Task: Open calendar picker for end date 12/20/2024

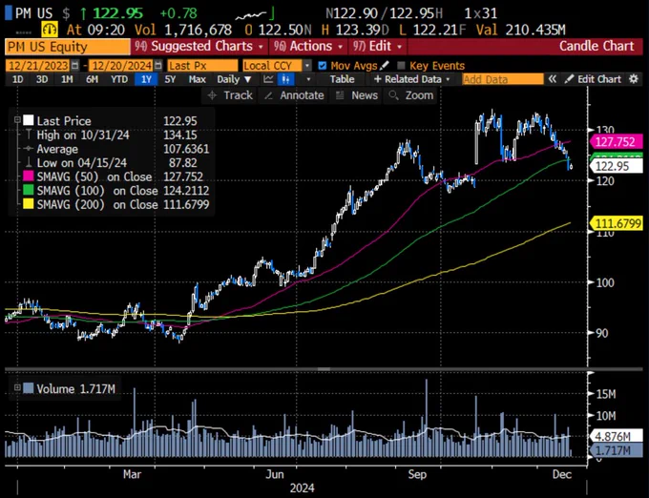Action: point(158,66)
